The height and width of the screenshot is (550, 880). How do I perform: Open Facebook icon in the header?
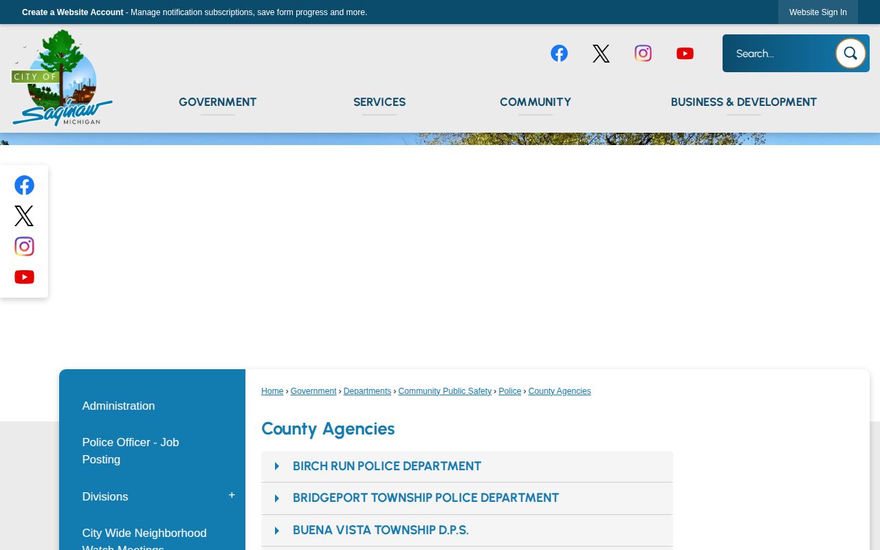559,54
